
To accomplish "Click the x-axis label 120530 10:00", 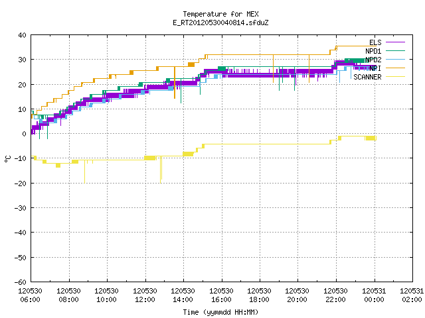I will 106,295.
